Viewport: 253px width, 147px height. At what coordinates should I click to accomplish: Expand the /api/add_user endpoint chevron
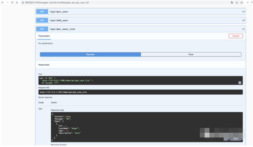tap(243, 20)
